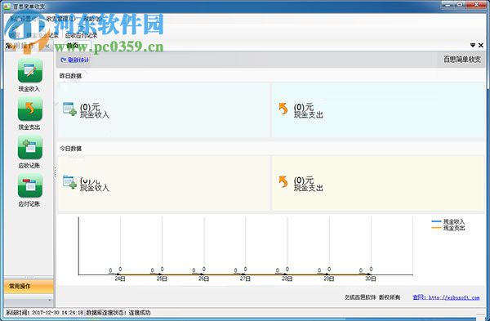
Task: Open the 收支管理 menu
Action: point(60,19)
